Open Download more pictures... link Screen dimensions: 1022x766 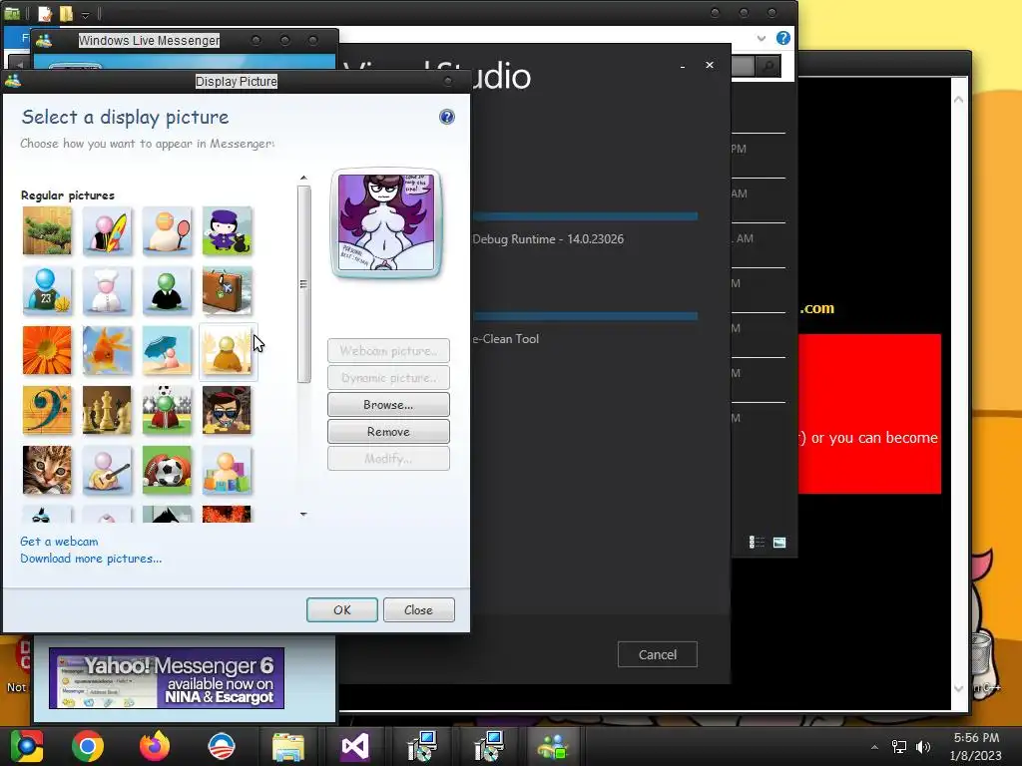[x=91, y=559]
